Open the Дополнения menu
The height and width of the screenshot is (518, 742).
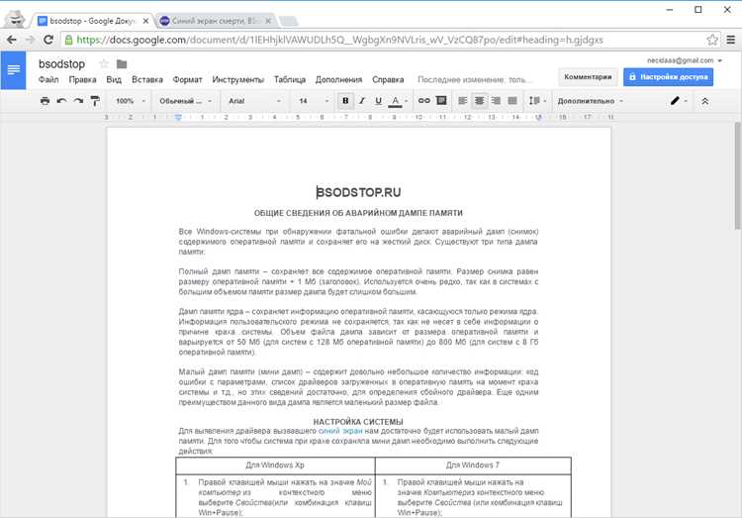click(x=338, y=79)
